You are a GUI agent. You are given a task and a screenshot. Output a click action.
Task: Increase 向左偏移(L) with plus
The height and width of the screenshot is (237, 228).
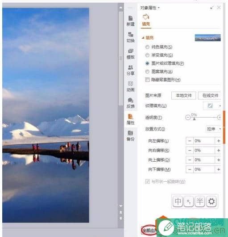(218, 141)
